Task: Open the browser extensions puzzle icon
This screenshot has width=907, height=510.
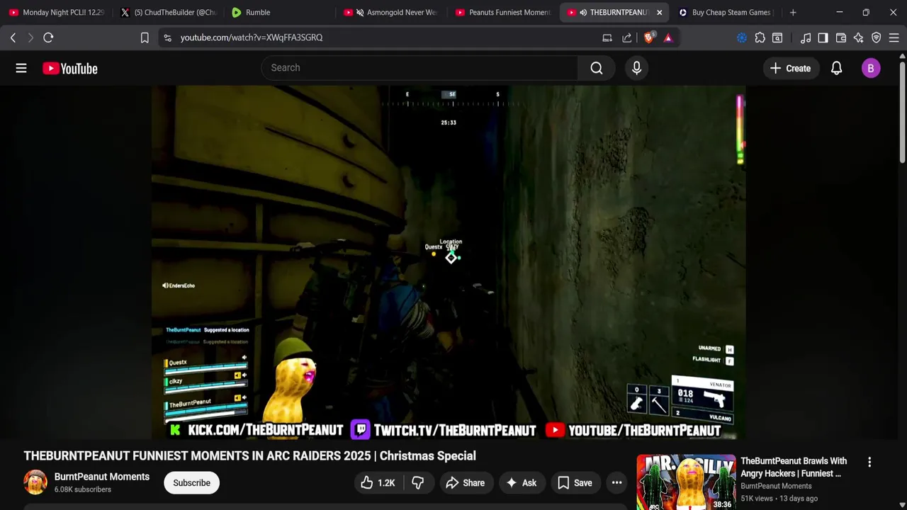Action: (x=760, y=38)
